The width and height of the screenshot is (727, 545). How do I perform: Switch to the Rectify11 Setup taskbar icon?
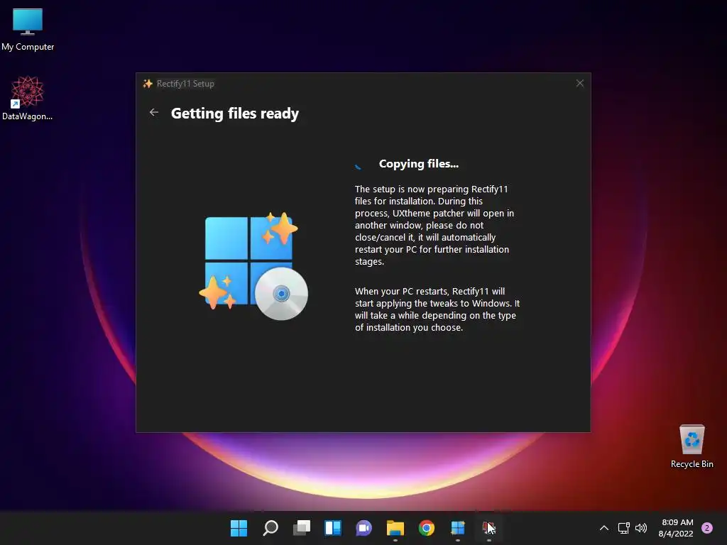(458, 528)
